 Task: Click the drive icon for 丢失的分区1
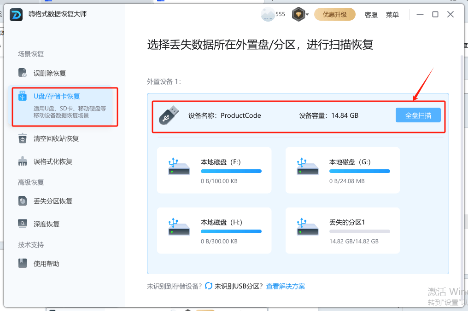point(307,227)
